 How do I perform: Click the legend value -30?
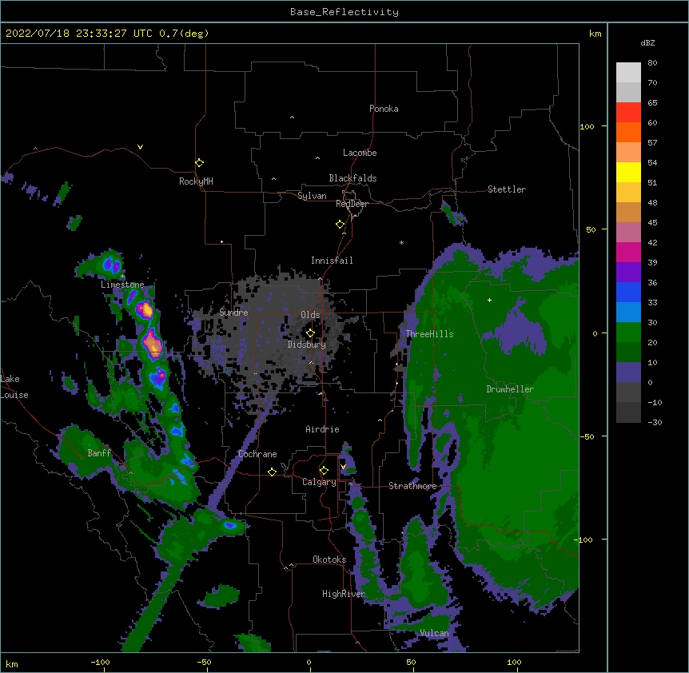tap(655, 423)
